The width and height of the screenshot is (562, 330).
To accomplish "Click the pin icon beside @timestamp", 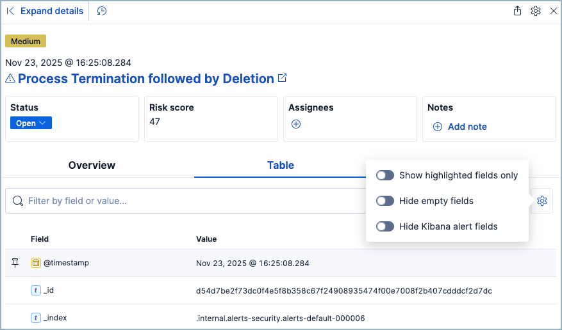I will click(x=16, y=263).
